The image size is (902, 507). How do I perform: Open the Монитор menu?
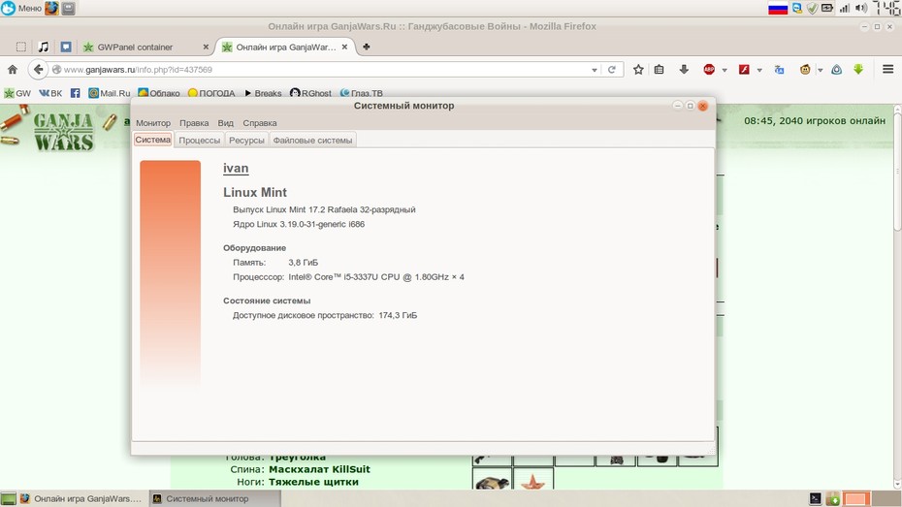pyautogui.click(x=153, y=123)
